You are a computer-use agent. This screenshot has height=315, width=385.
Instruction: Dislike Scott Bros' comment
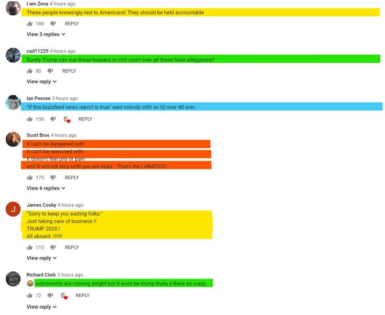[x=53, y=177]
